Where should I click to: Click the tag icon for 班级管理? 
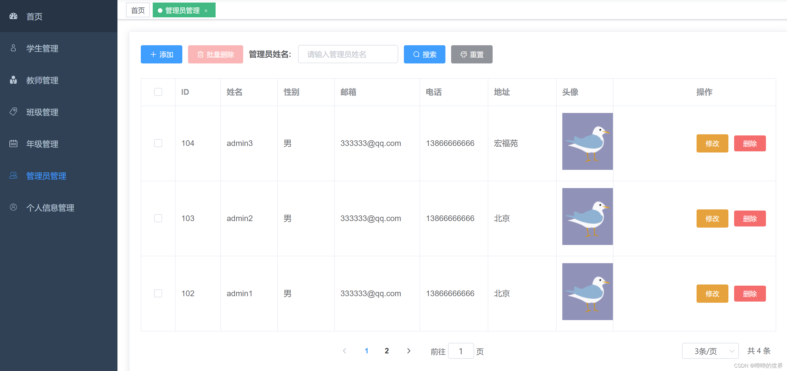13,112
